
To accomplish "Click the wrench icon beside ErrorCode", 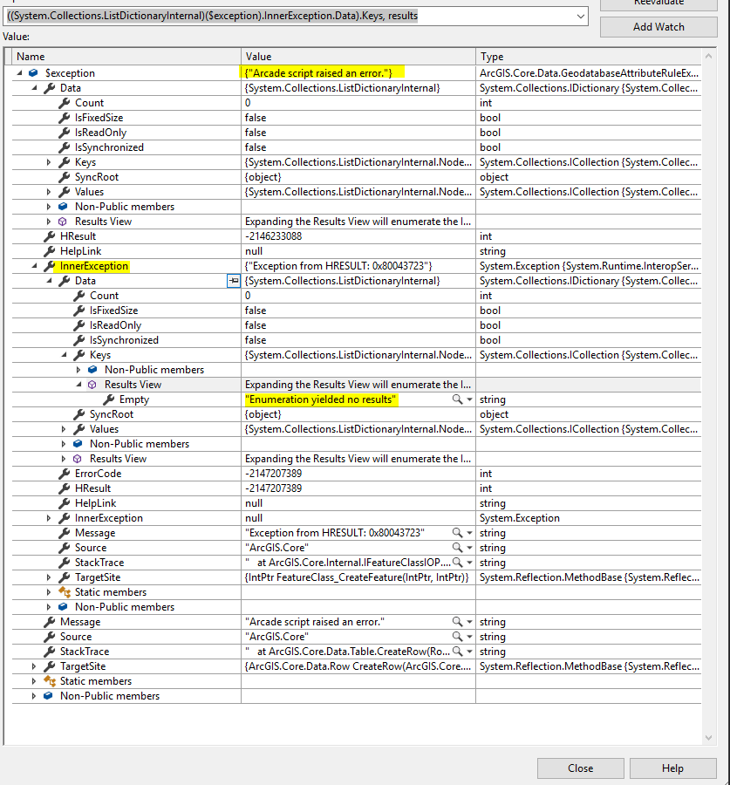I will [64, 474].
